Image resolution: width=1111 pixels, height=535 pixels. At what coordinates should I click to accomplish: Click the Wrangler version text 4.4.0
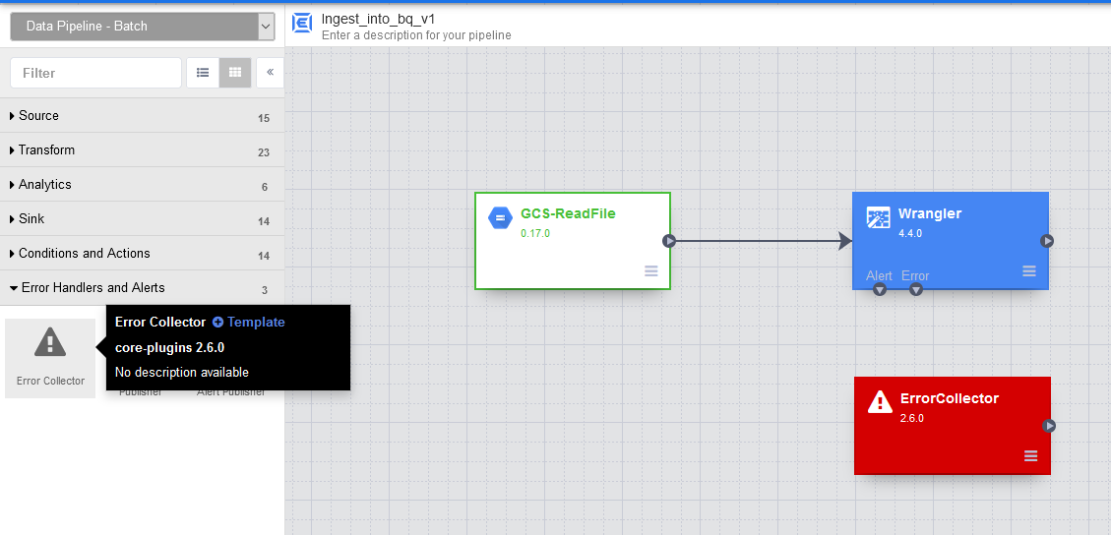pyautogui.click(x=910, y=233)
